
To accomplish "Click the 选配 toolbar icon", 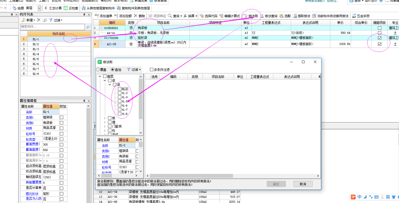I will pyautogui.click(x=281, y=16).
